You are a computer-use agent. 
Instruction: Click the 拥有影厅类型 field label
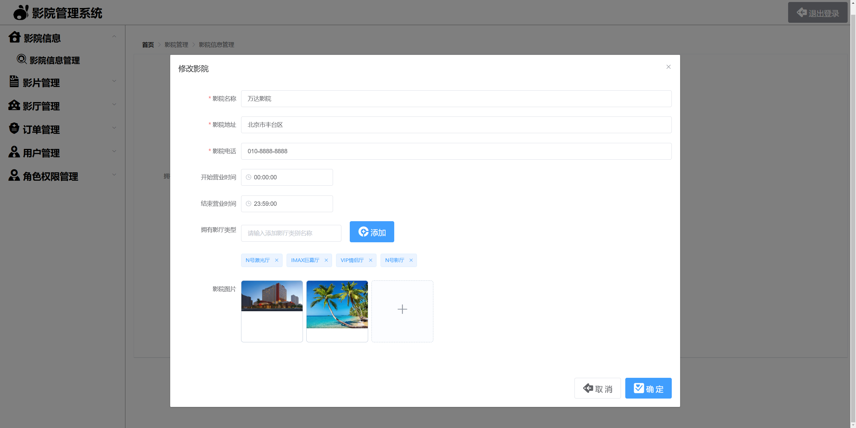click(218, 230)
